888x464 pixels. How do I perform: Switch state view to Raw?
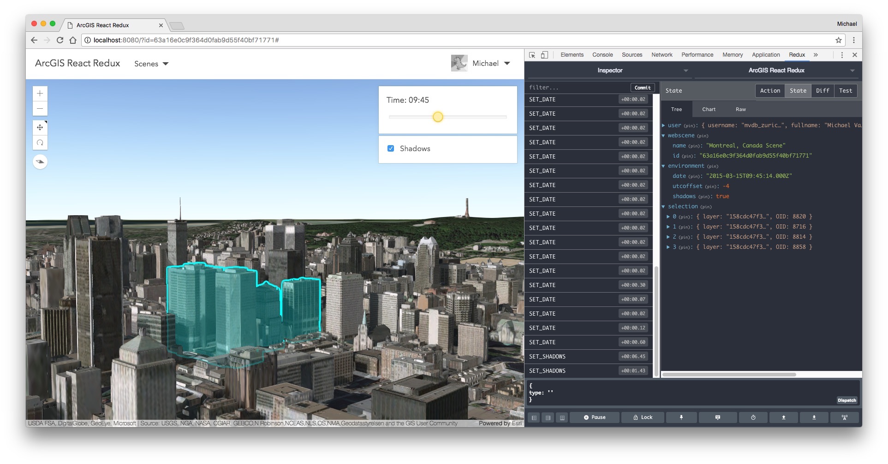point(741,110)
